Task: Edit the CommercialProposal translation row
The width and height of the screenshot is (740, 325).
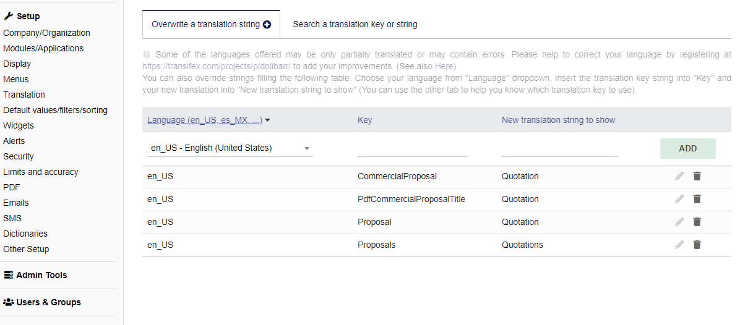Action: (x=679, y=176)
